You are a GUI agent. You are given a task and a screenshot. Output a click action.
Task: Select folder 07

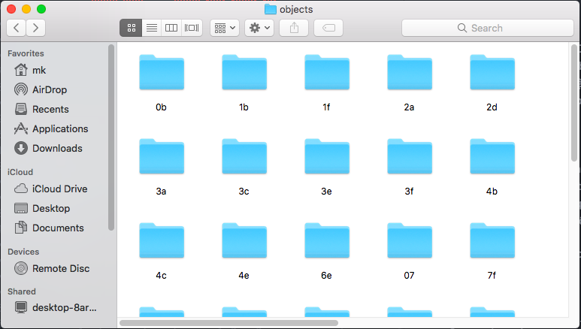coord(410,241)
